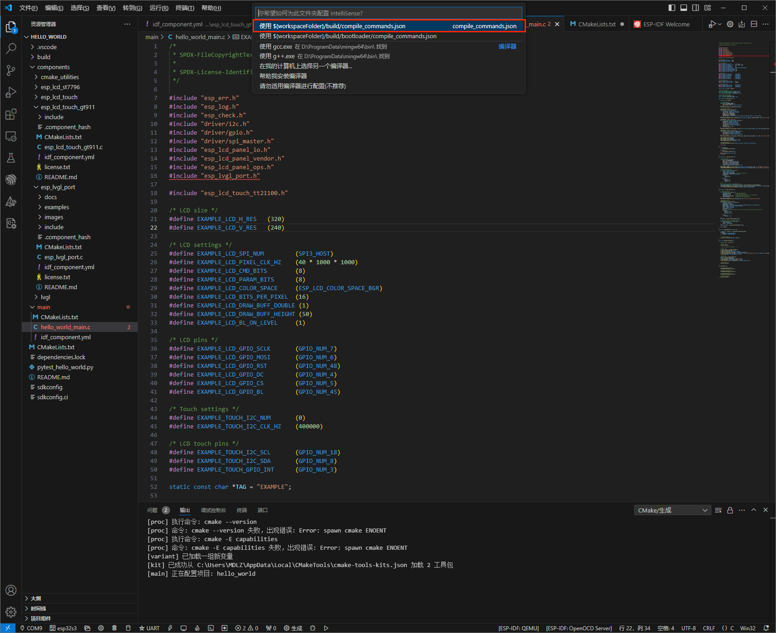This screenshot has width=776, height=633.
Task: Open the Accounts menu icon
Action: [x=11, y=590]
